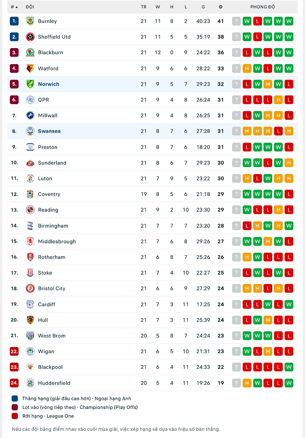Click QPR's most recent L form badge

pos(289,100)
